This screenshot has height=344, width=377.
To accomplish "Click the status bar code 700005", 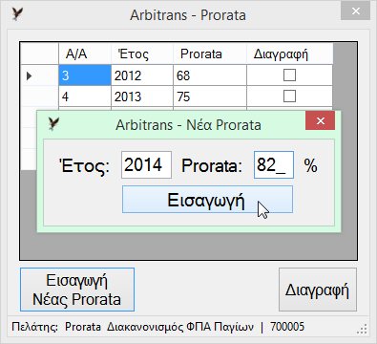I will [x=287, y=327].
